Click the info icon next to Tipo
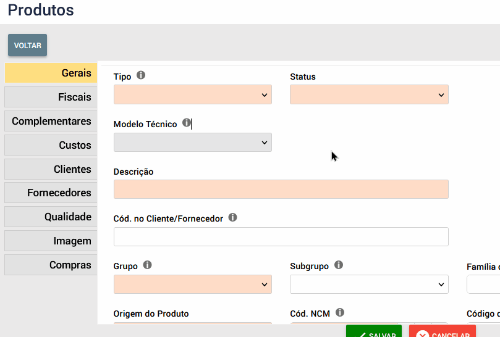This screenshot has height=337, width=500. pyautogui.click(x=141, y=76)
